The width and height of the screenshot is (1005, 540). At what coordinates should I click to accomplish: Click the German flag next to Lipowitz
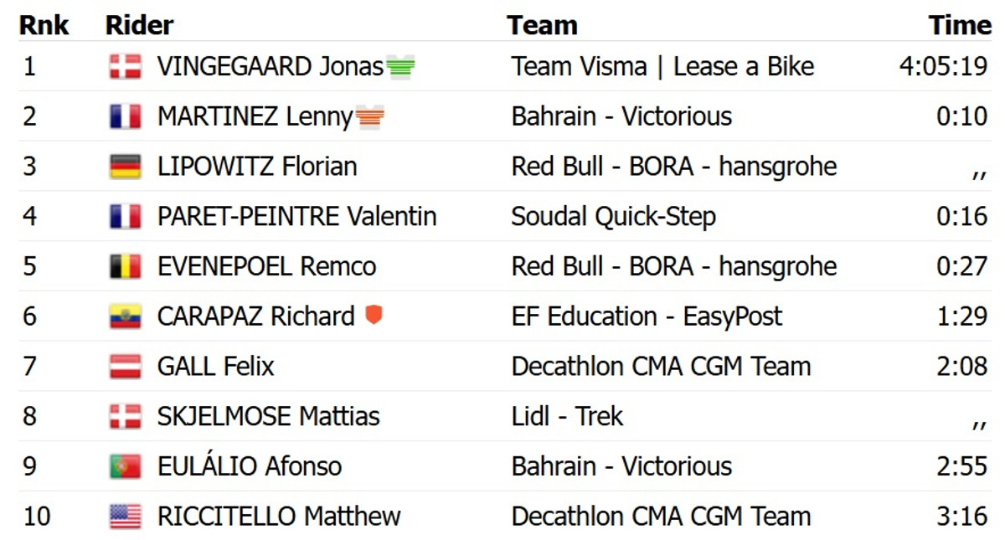coord(125,167)
